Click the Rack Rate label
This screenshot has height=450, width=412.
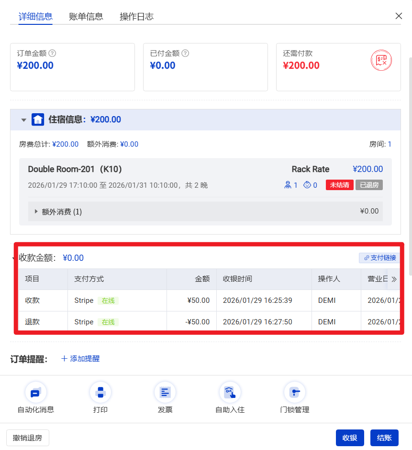(x=311, y=169)
